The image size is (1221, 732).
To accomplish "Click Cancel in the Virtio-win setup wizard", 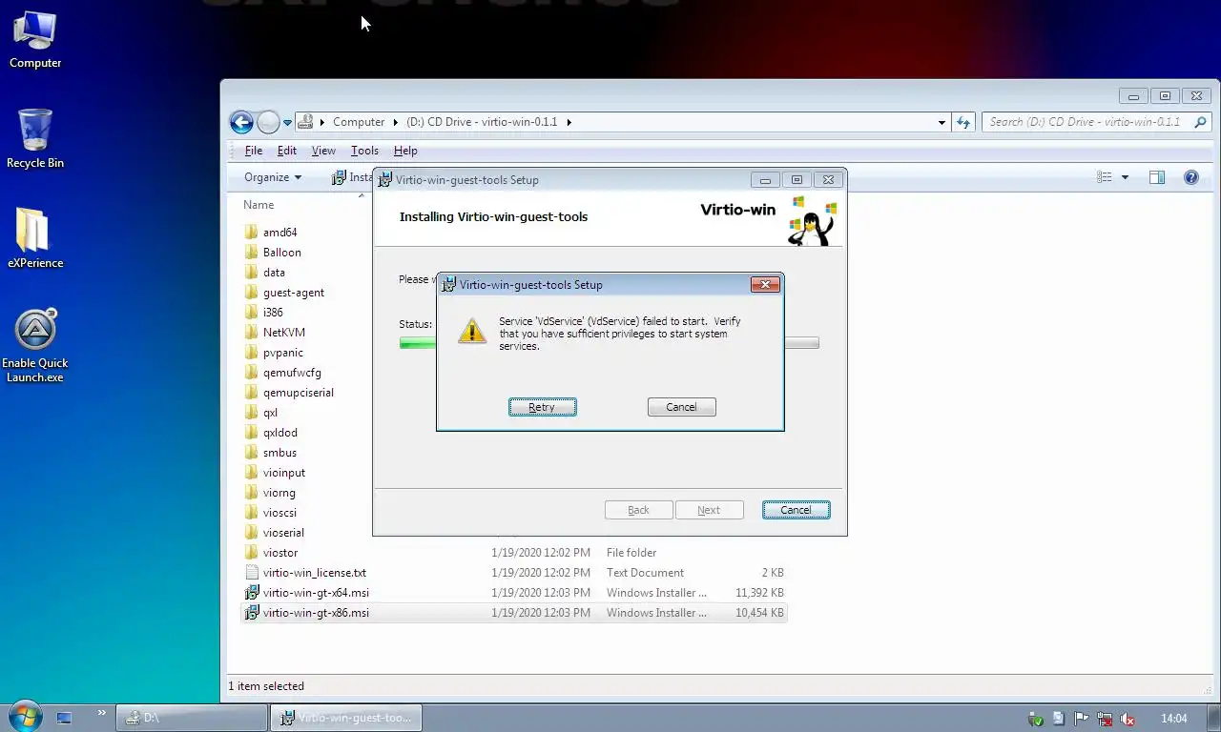I will [x=796, y=510].
